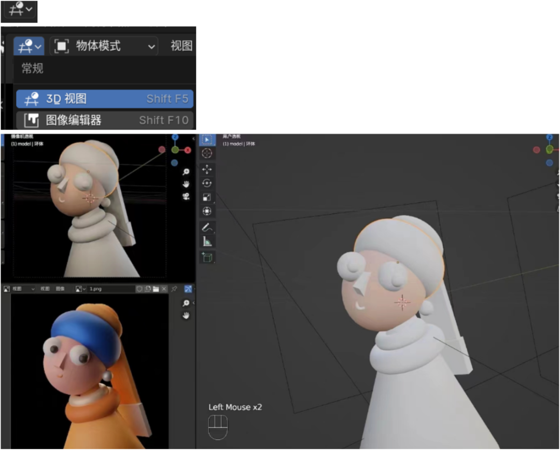The height and width of the screenshot is (450, 560).
Task: Toggle the pin icon in image editor
Action: click(174, 289)
